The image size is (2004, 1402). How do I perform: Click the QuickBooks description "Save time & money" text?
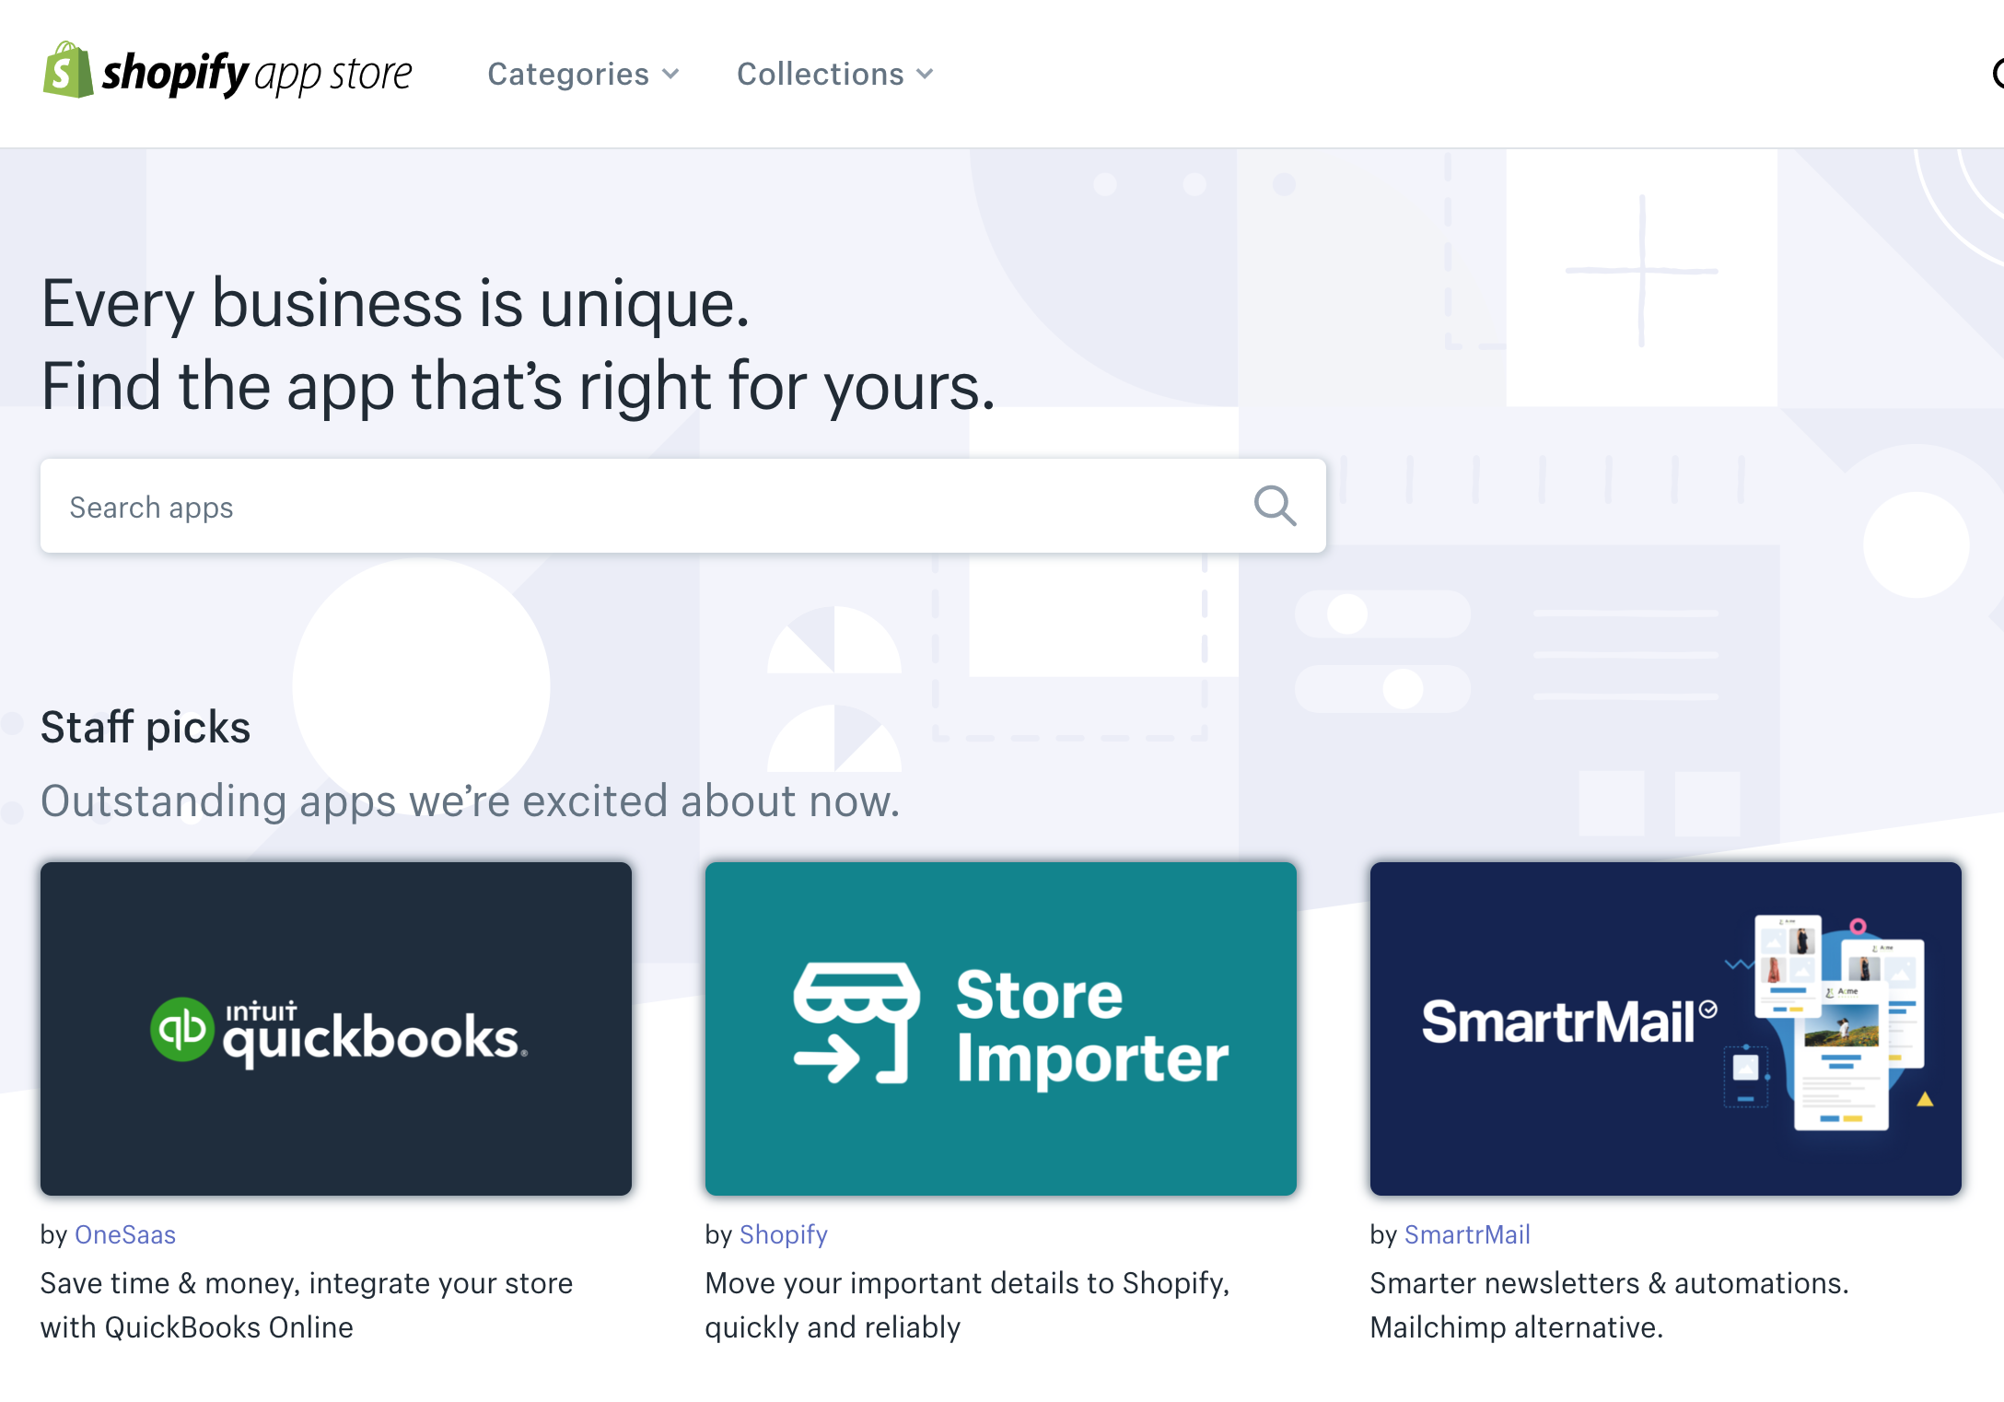(307, 1305)
